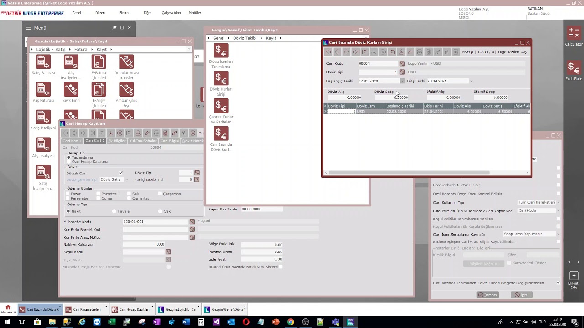Click the Tamam button
Image resolution: width=584 pixels, height=328 pixels.
(x=487, y=295)
